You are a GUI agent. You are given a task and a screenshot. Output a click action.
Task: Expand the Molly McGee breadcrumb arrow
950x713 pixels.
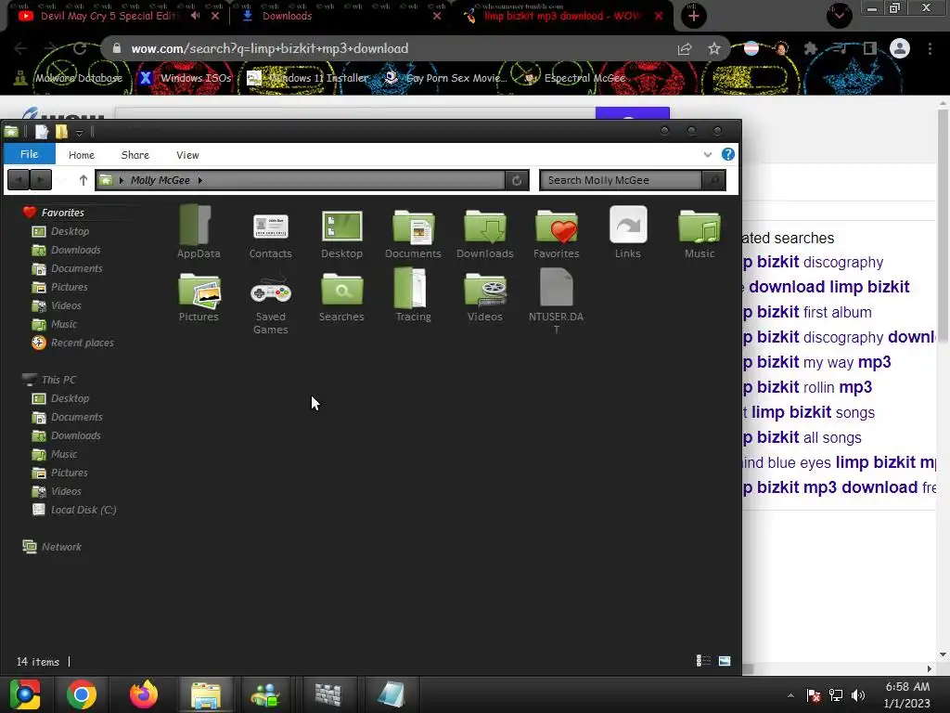[x=200, y=180]
